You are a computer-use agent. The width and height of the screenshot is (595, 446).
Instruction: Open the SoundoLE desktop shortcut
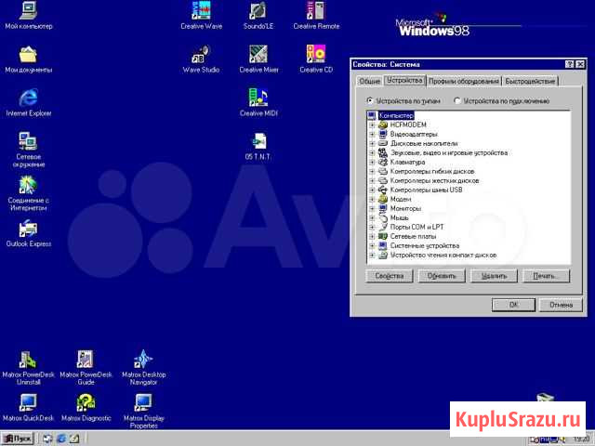pyautogui.click(x=258, y=15)
